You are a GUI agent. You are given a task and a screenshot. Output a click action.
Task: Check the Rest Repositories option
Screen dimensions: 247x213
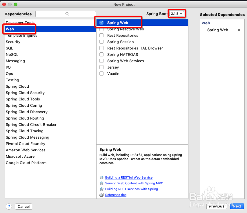pos(101,35)
